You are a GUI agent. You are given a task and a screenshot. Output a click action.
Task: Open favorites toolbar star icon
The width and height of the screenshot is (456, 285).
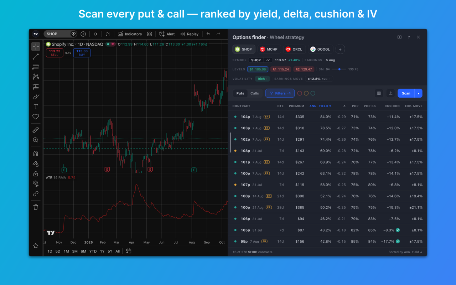point(36,246)
